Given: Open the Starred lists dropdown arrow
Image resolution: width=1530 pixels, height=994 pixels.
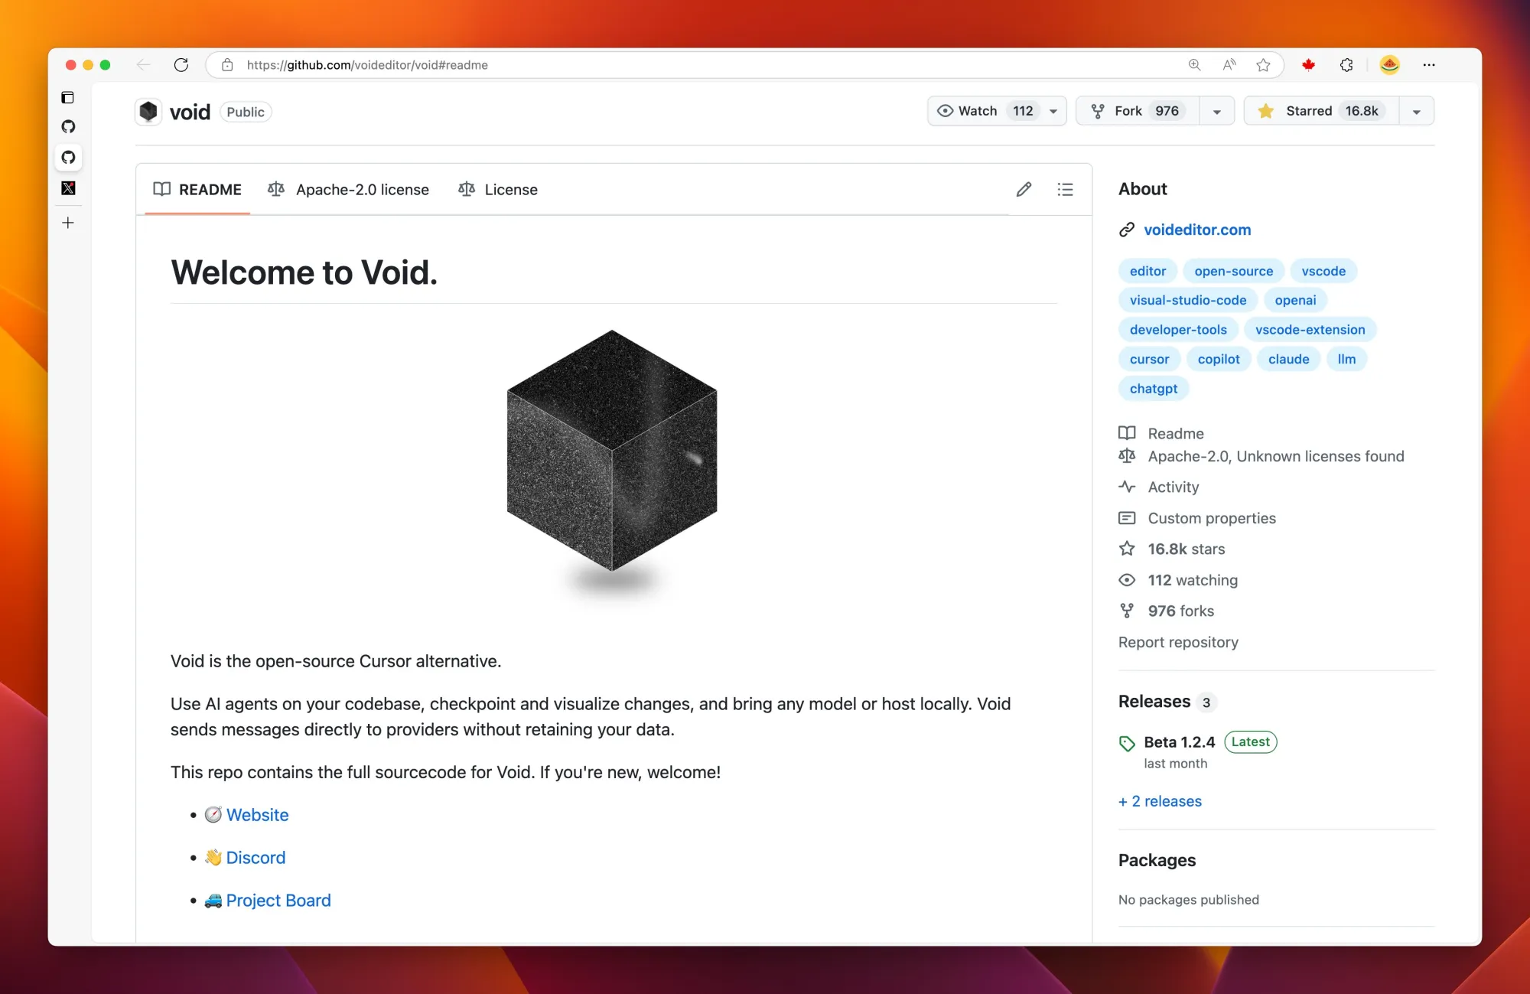Looking at the screenshot, I should 1416,112.
